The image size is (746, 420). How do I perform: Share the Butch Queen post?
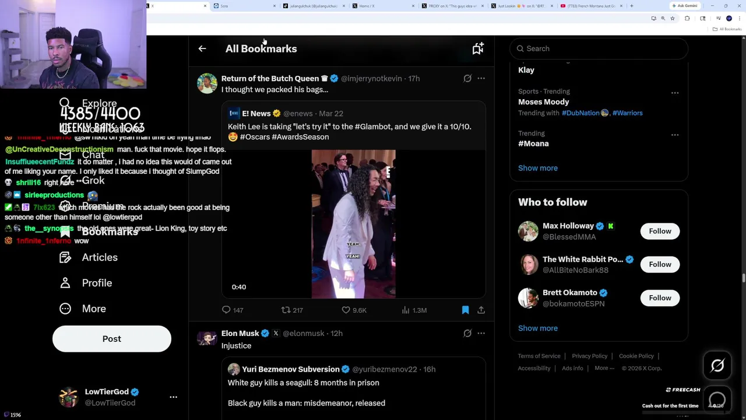(x=481, y=310)
